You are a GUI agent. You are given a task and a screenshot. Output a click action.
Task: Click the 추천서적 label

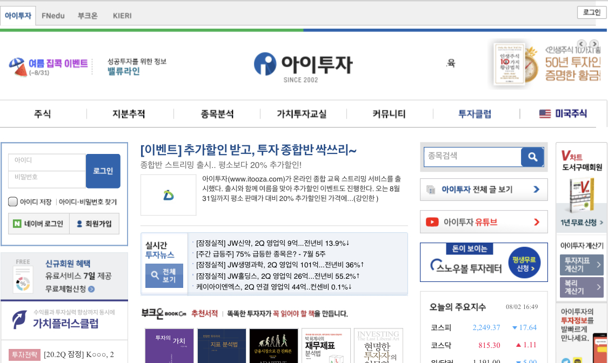204,313
